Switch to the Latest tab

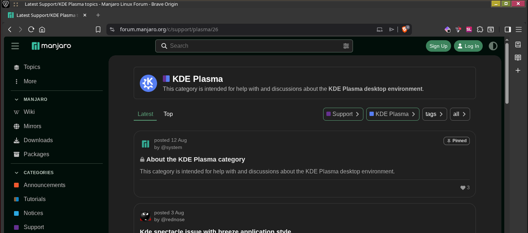tap(145, 114)
